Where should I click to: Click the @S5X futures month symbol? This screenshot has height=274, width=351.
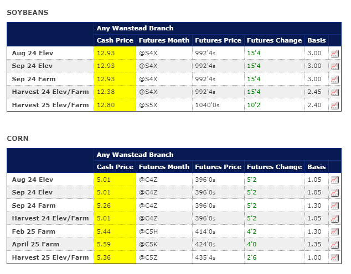coord(149,105)
